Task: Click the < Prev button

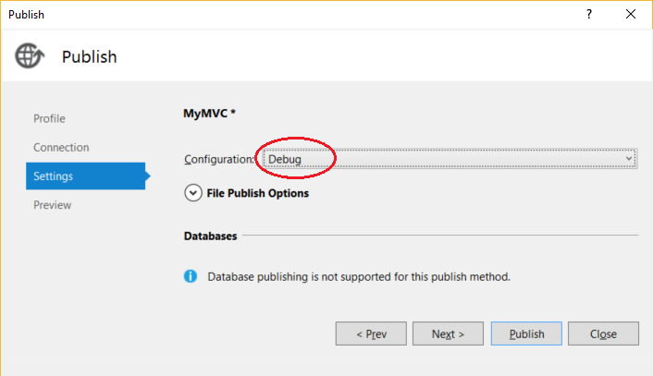Action: 371,334
